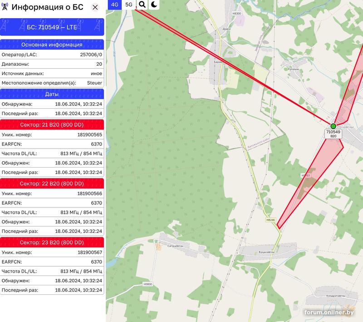Click the БС: 710549 – LTE banner
The height and width of the screenshot is (322, 363).
pos(52,27)
